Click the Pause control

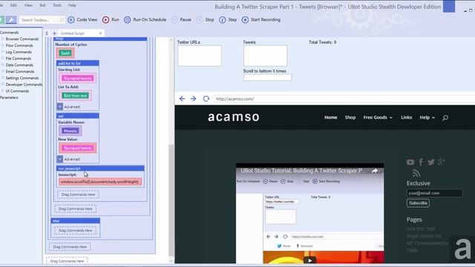181,20
